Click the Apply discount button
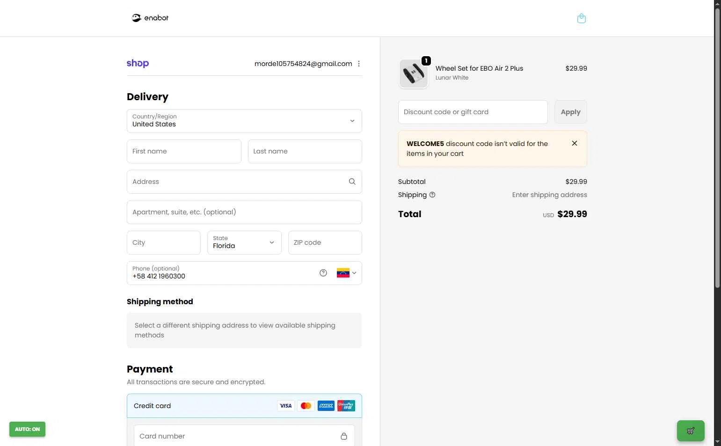 coord(571,112)
